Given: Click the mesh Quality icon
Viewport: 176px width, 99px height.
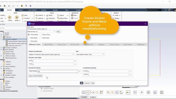Looking at the screenshot, I should (x=17, y=18).
